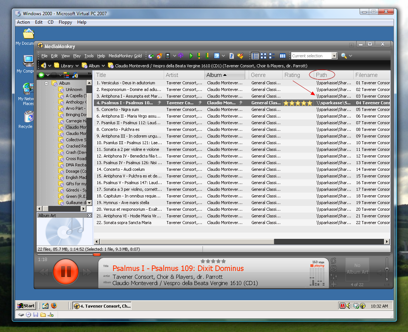The width and height of the screenshot is (408, 332).
Task: Pause the current track with red button
Action: (x=66, y=272)
